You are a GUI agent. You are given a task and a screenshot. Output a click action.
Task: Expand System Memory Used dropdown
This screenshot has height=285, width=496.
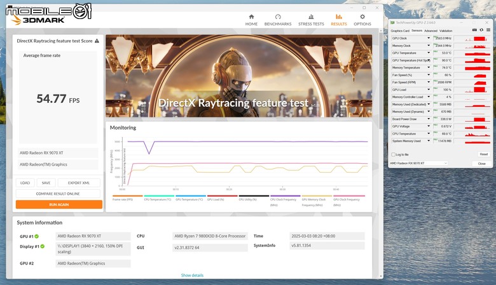(429, 141)
